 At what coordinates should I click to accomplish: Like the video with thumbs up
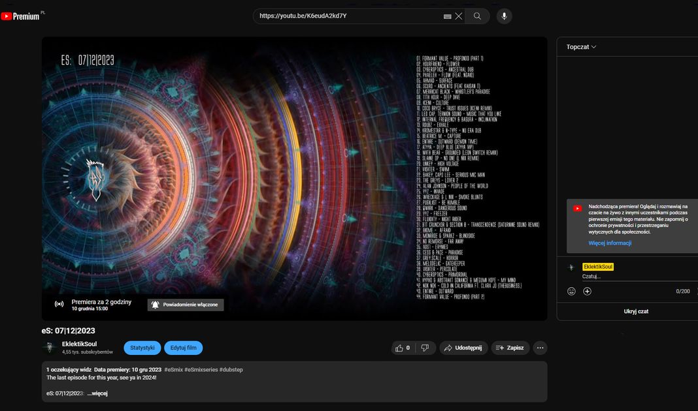click(x=402, y=348)
